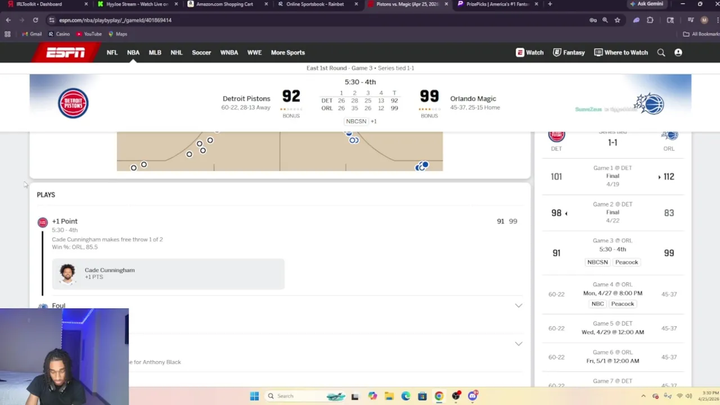Open ESPN user profile icon
Image resolution: width=720 pixels, height=405 pixels.
point(678,52)
